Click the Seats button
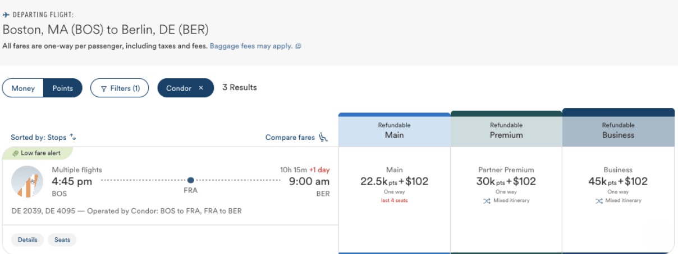Image resolution: width=678 pixels, height=254 pixels. tap(62, 240)
